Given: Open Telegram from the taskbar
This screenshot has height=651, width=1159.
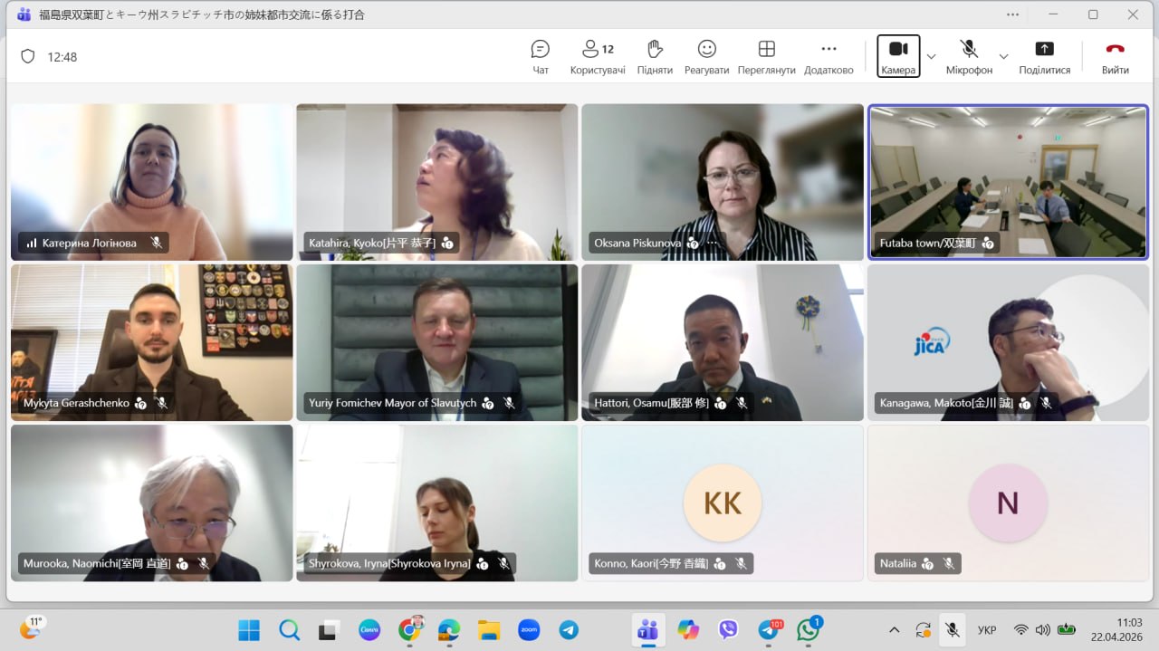Looking at the screenshot, I should (569, 630).
